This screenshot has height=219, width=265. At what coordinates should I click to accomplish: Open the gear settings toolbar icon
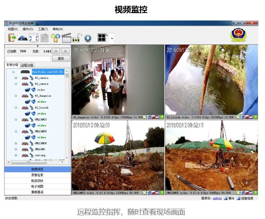(x=55, y=38)
